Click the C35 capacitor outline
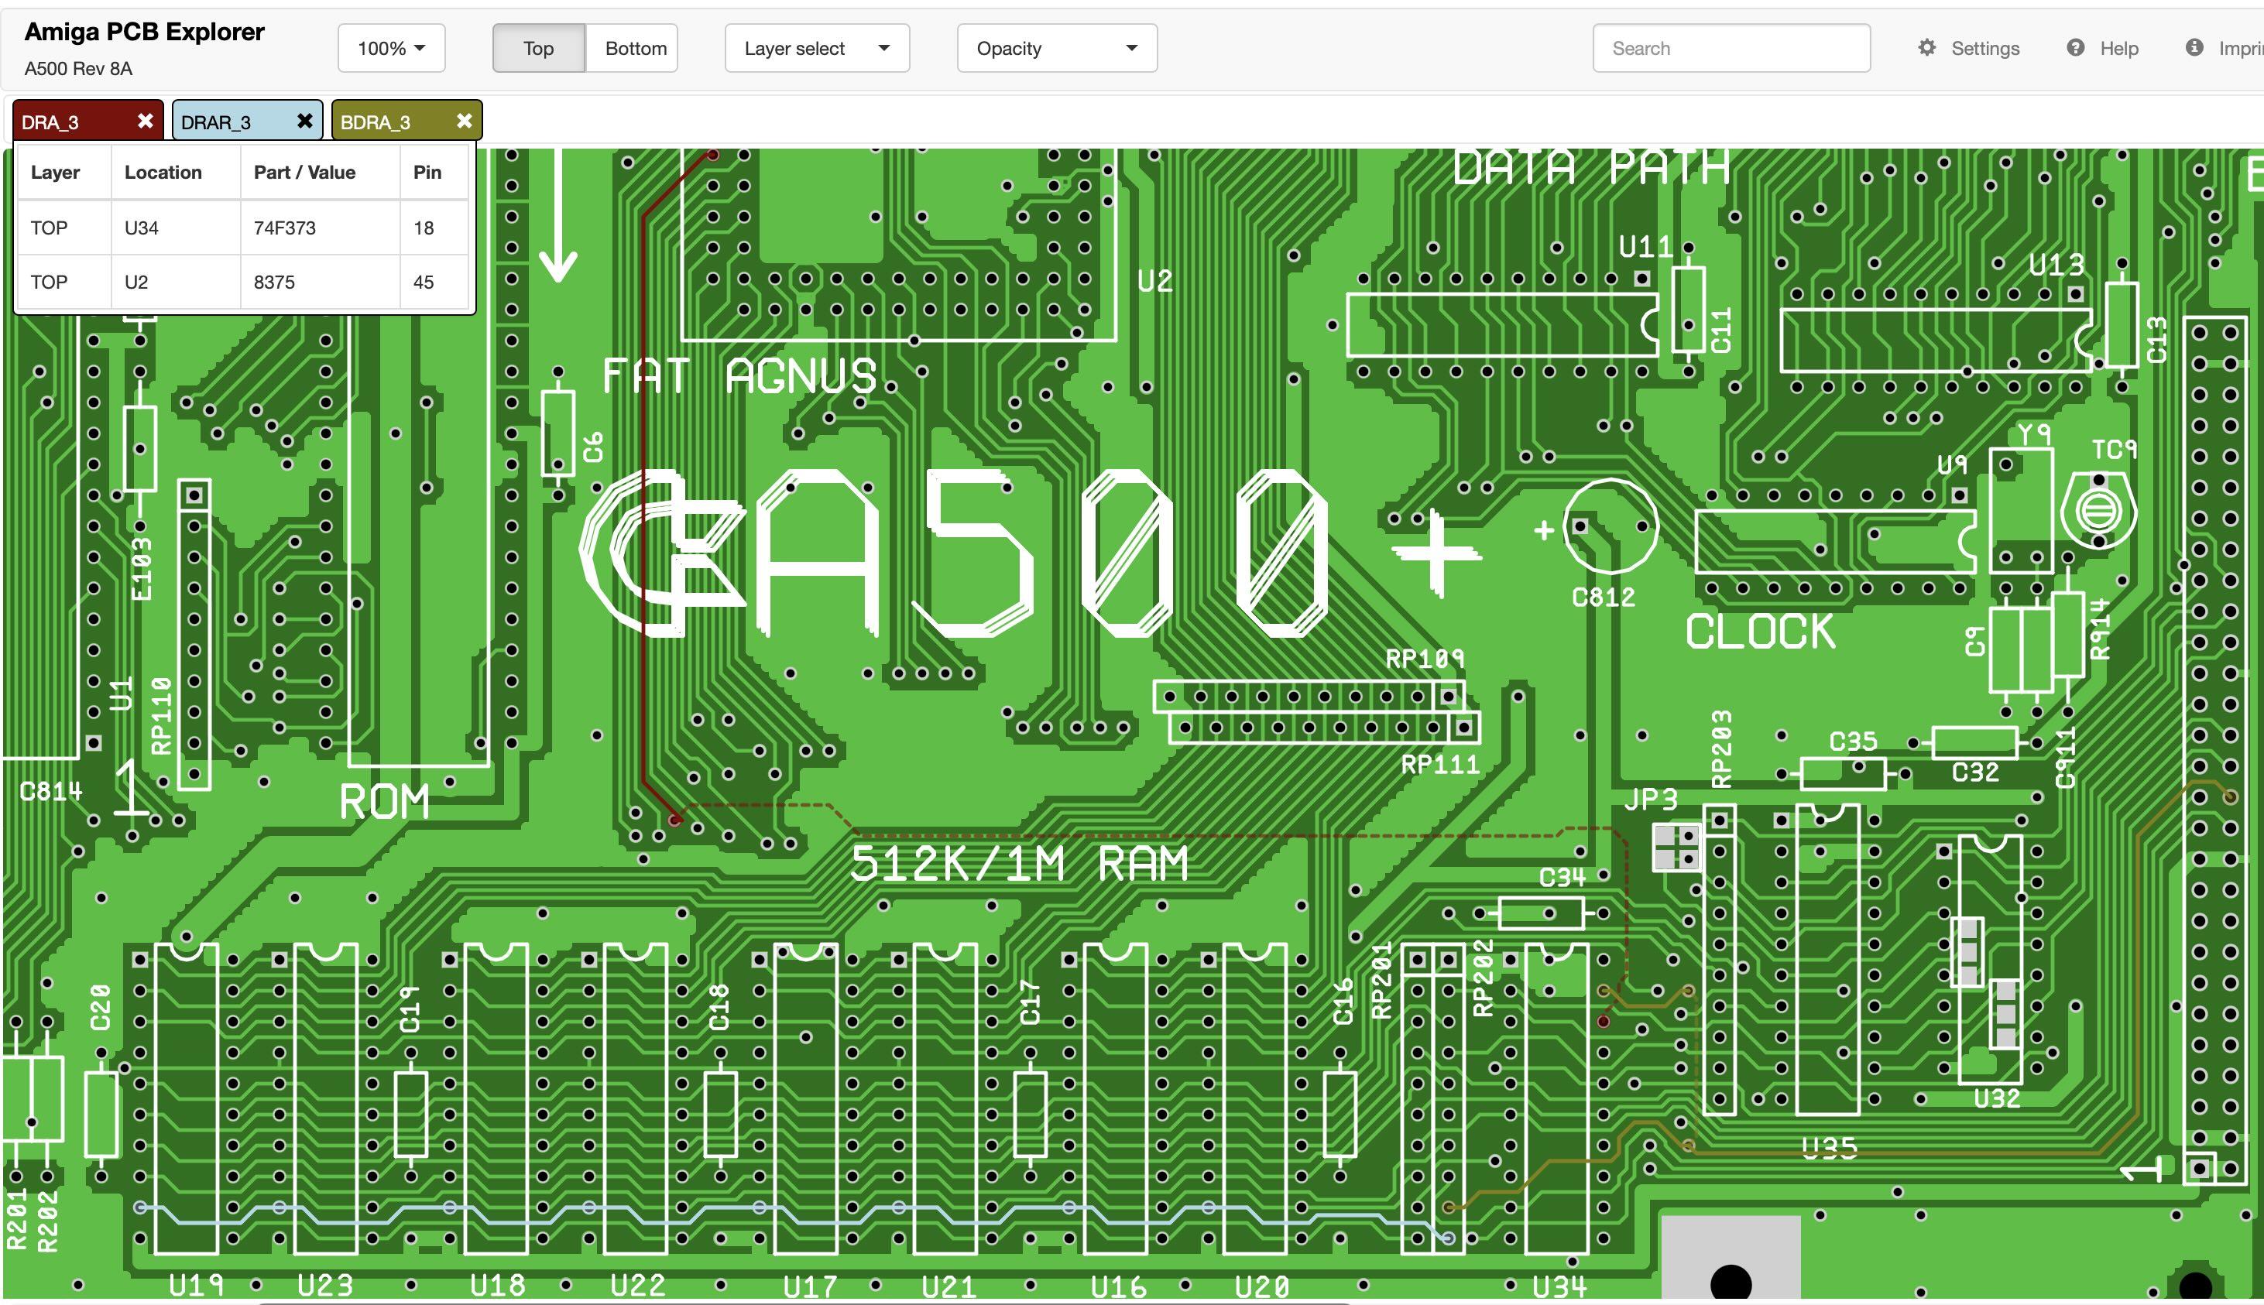Image resolution: width=2264 pixels, height=1305 pixels. (1843, 773)
